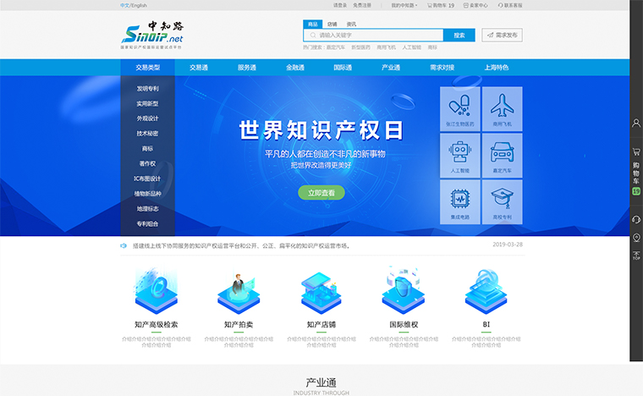Click the green 立即查看 banner button

pos(321,193)
